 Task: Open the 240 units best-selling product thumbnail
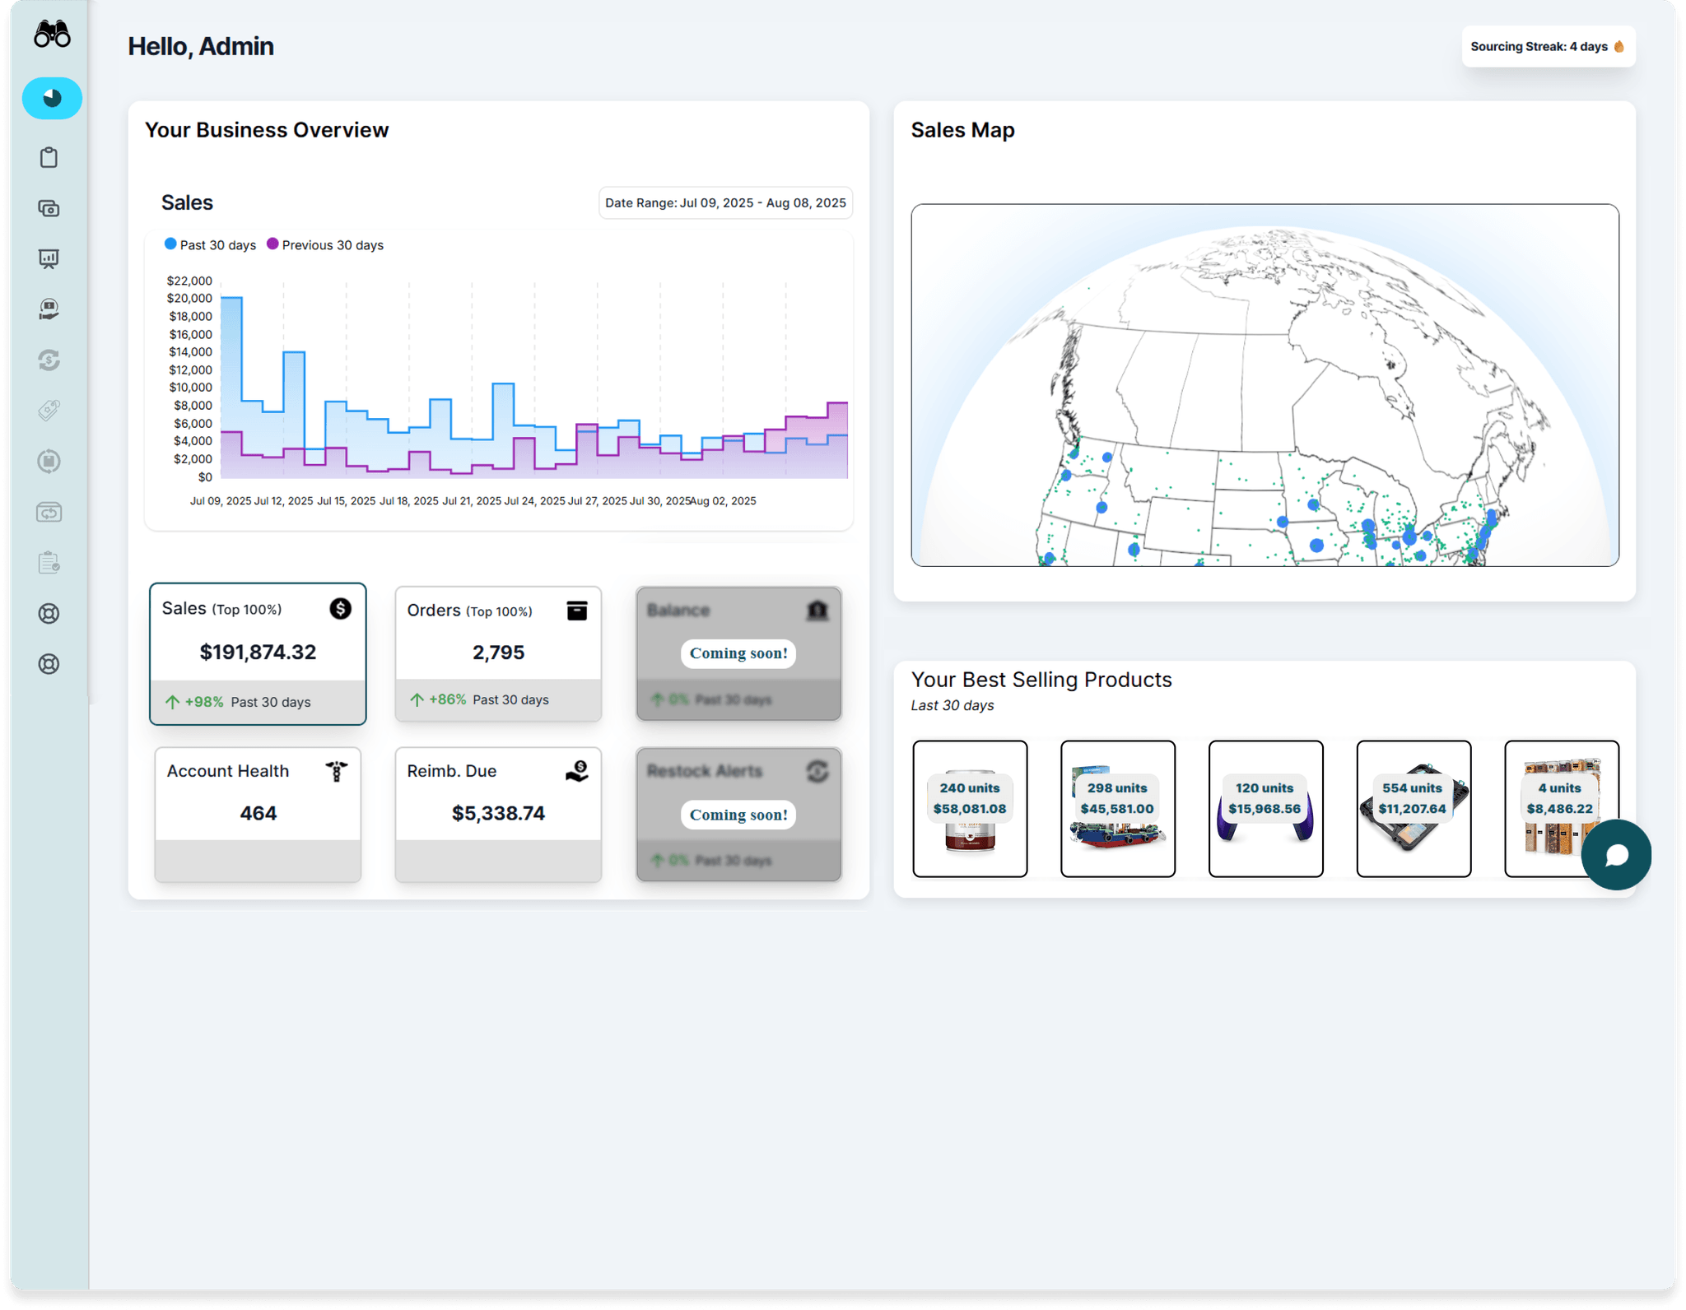coord(970,809)
